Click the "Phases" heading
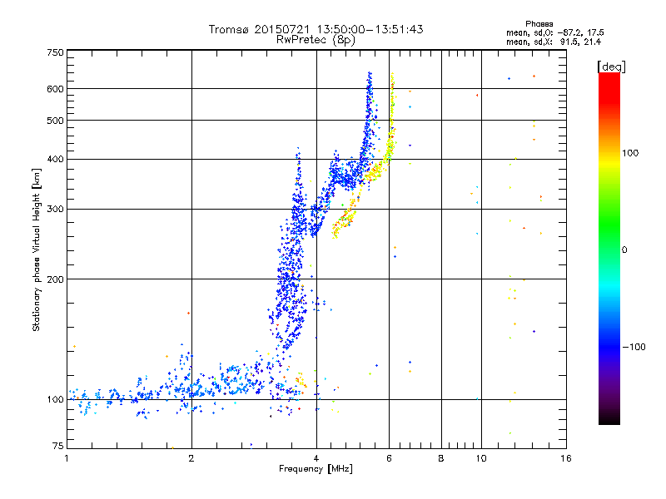This screenshot has width=666, height=499. (539, 24)
